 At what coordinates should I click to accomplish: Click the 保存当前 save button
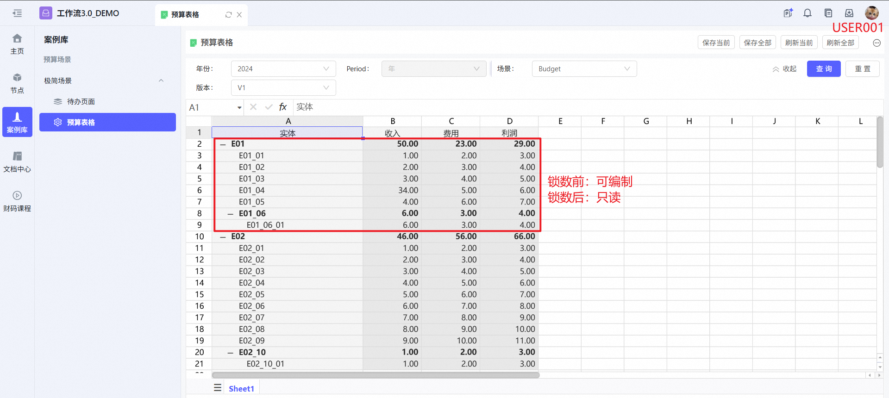click(x=716, y=43)
